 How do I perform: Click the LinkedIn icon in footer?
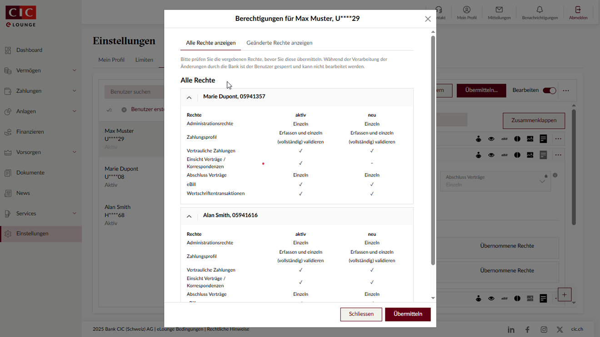pyautogui.click(x=511, y=330)
